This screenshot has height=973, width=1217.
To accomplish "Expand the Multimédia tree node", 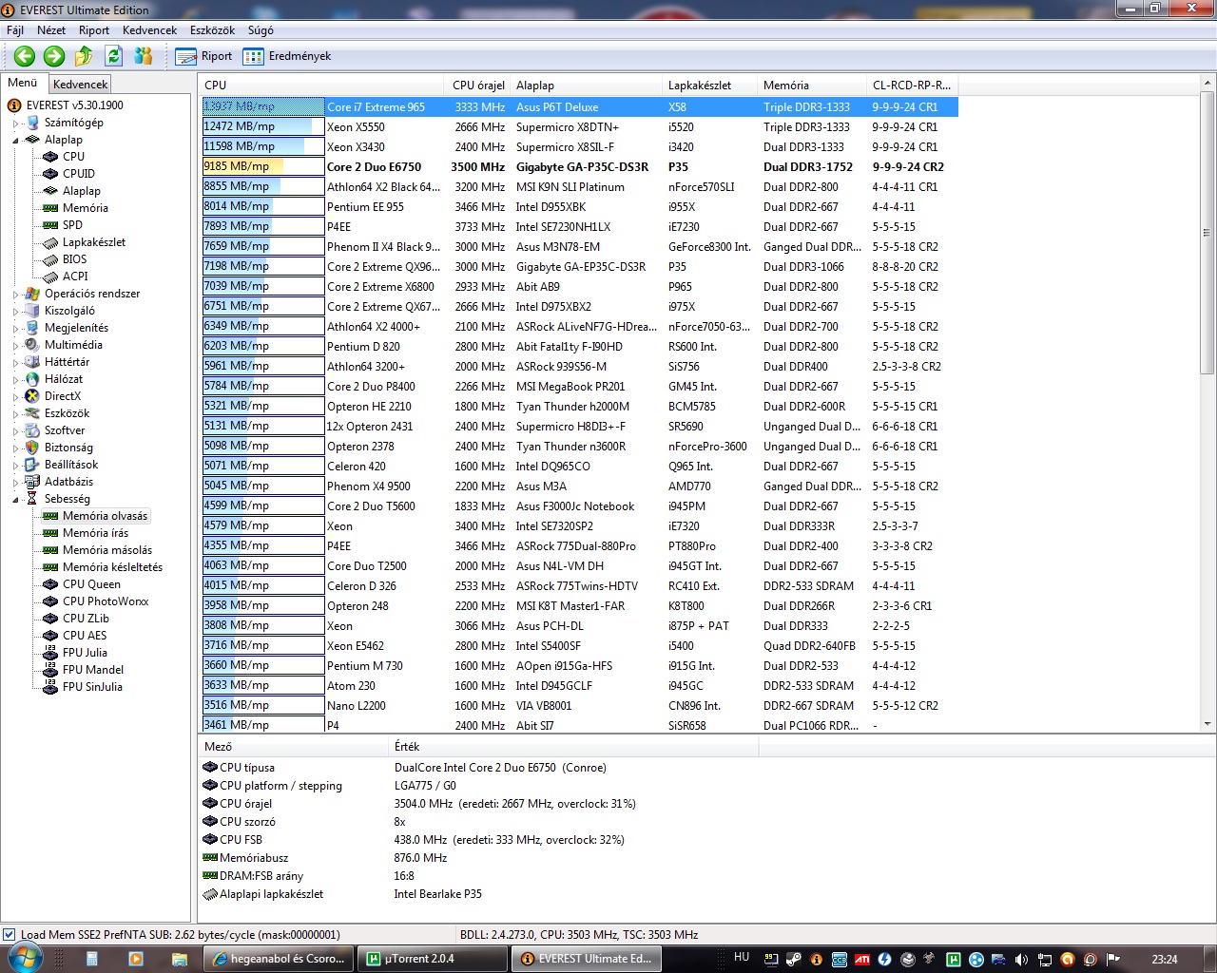I will coord(15,345).
